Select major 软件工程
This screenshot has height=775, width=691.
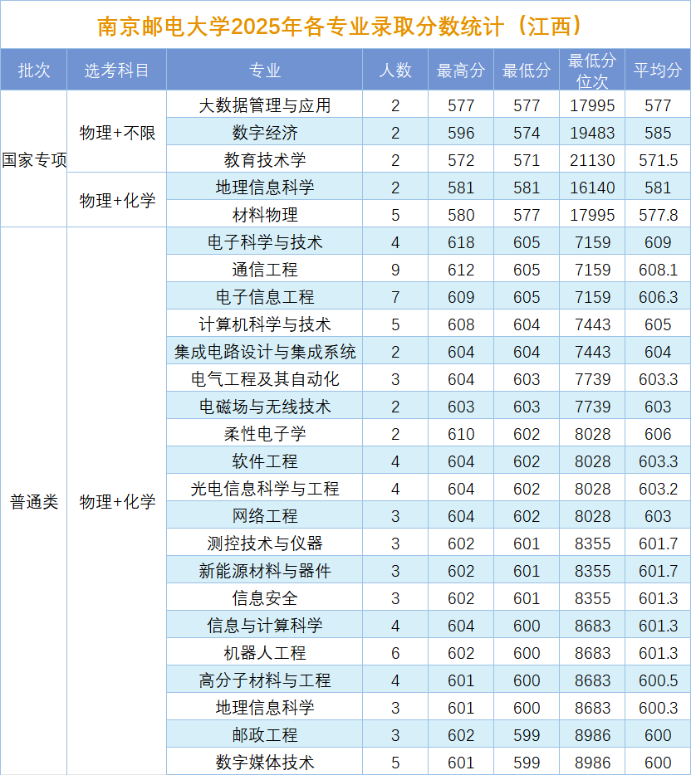pyautogui.click(x=265, y=461)
